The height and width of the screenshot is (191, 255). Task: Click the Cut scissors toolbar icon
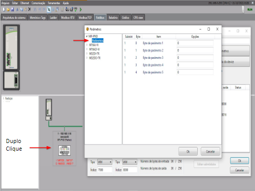[x=17, y=10]
